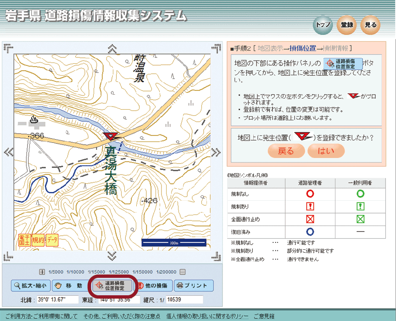The width and height of the screenshot is (396, 321).
Task: Confirm with the はい button
Action: pyautogui.click(x=326, y=151)
